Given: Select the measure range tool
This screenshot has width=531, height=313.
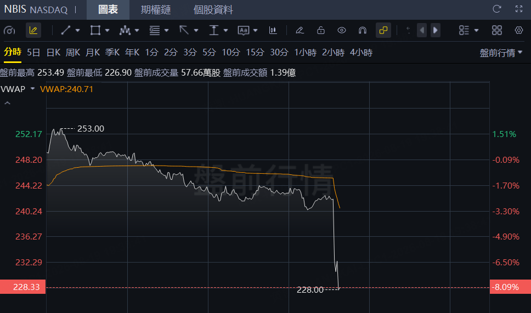Looking at the screenshot, I should 214,31.
